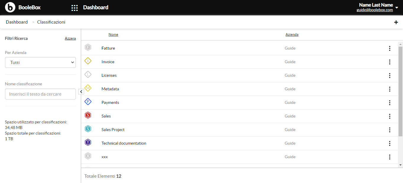Open the three-dot menu for Invoice
403x183 pixels.
point(390,62)
